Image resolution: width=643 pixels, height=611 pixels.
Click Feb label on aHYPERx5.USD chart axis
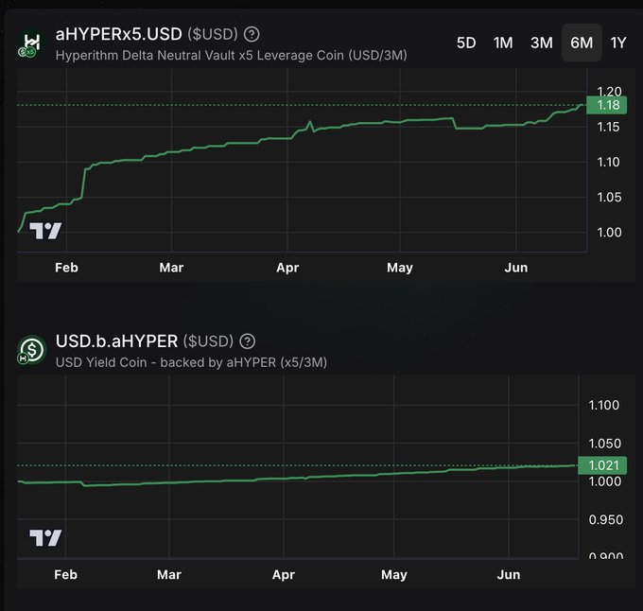66,268
